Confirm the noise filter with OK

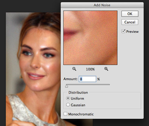(x=130, y=14)
